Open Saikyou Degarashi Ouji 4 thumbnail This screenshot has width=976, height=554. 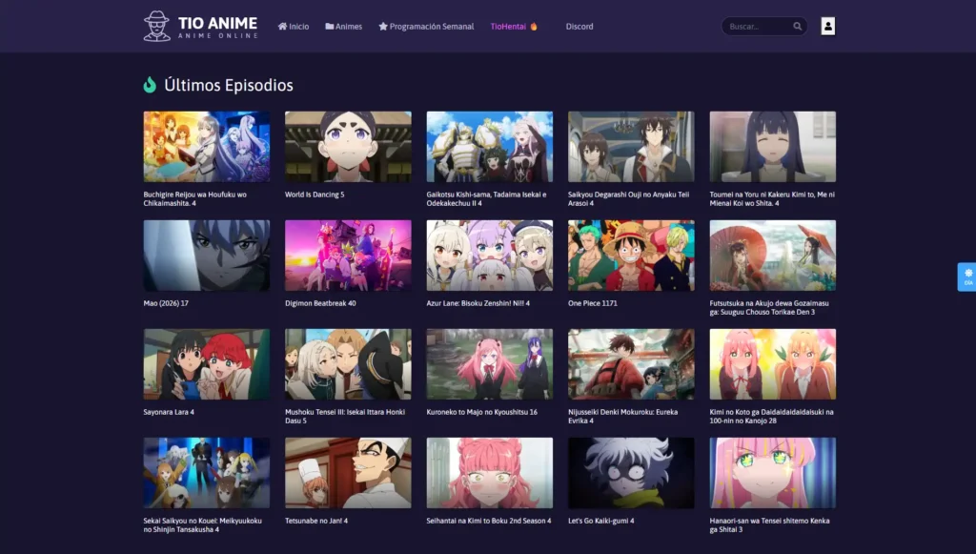pos(631,147)
